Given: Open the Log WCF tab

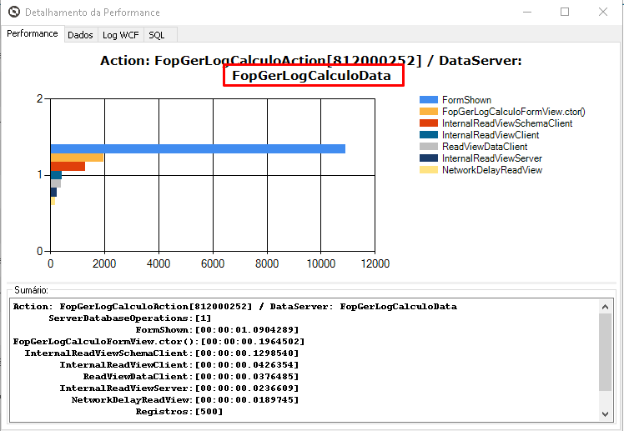Looking at the screenshot, I should pos(121,35).
